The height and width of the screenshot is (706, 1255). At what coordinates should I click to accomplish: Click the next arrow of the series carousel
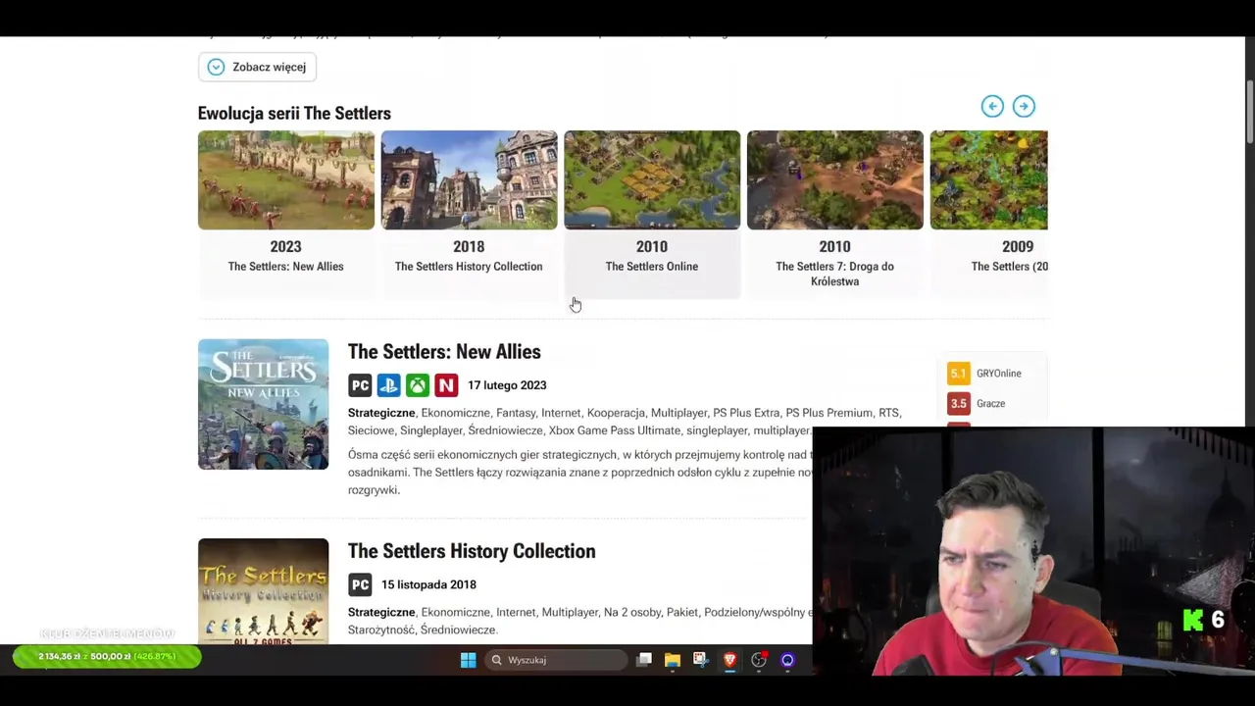[x=1024, y=106]
